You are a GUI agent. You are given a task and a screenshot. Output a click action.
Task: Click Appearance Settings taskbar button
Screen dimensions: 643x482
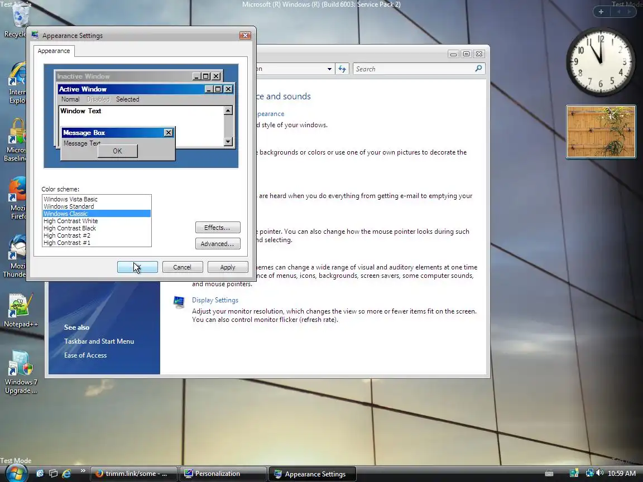point(313,474)
